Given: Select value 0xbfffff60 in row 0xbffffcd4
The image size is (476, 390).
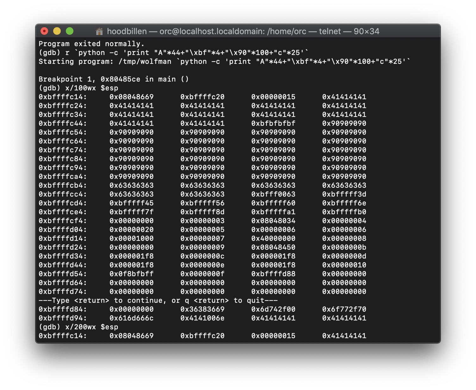Looking at the screenshot, I should 273,203.
